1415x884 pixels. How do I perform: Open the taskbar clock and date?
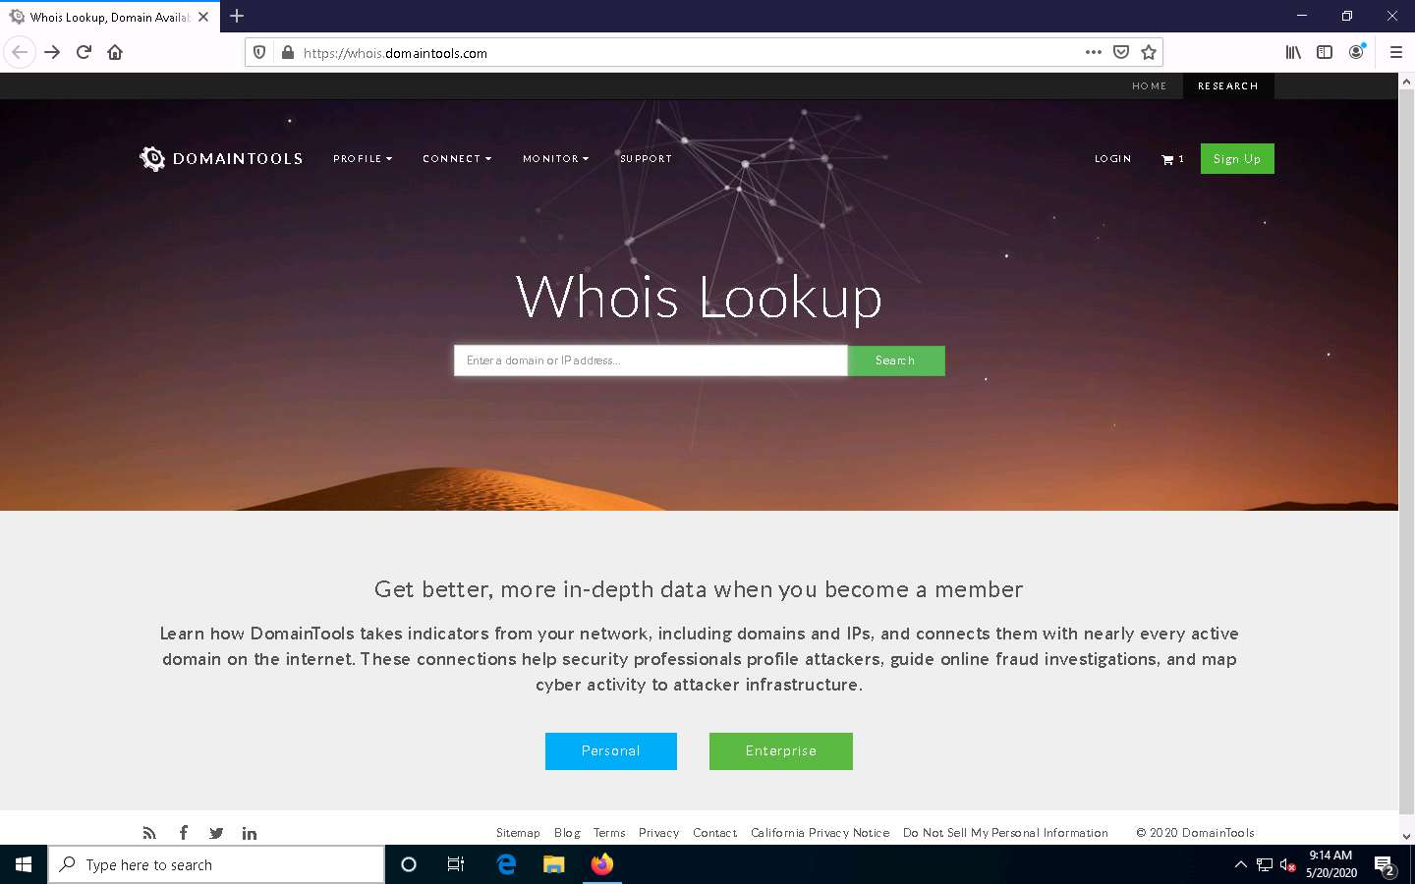point(1330,864)
